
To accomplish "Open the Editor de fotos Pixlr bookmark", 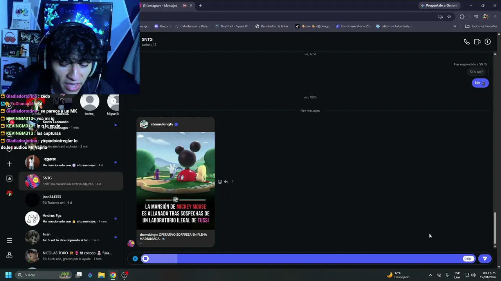I will 393,26.
